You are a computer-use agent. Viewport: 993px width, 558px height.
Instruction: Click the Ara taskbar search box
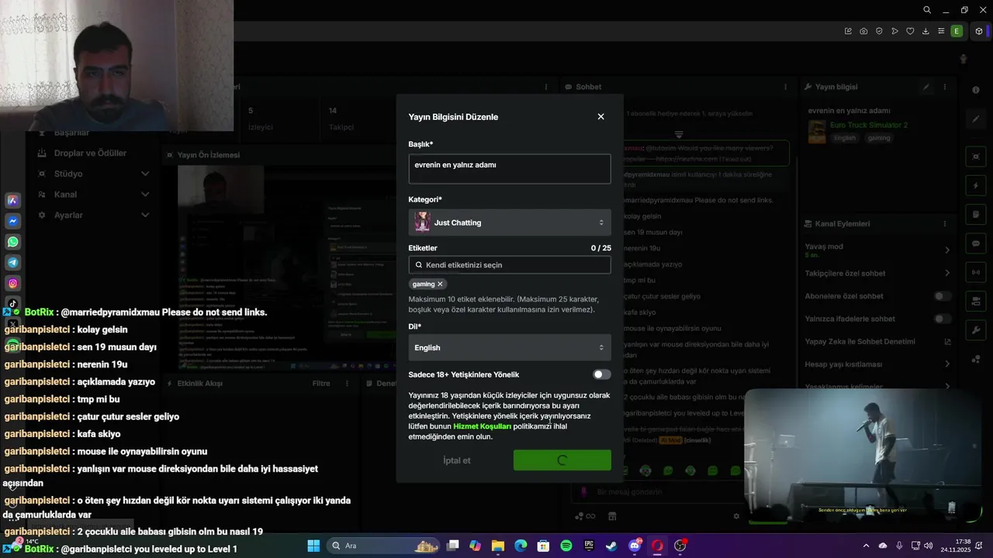point(385,546)
